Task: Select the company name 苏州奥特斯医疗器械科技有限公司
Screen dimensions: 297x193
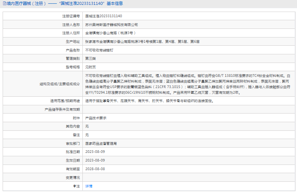Action: coord(112,25)
